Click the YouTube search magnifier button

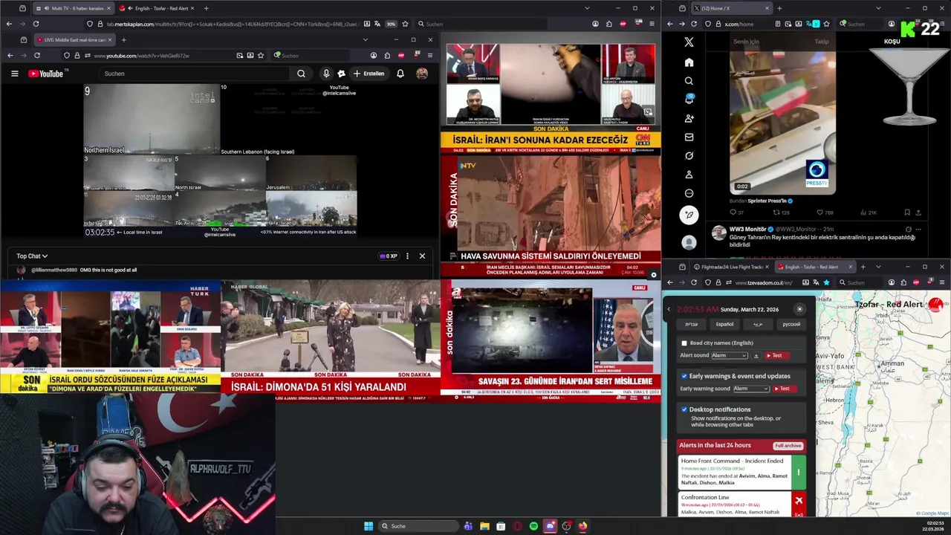[x=301, y=74]
